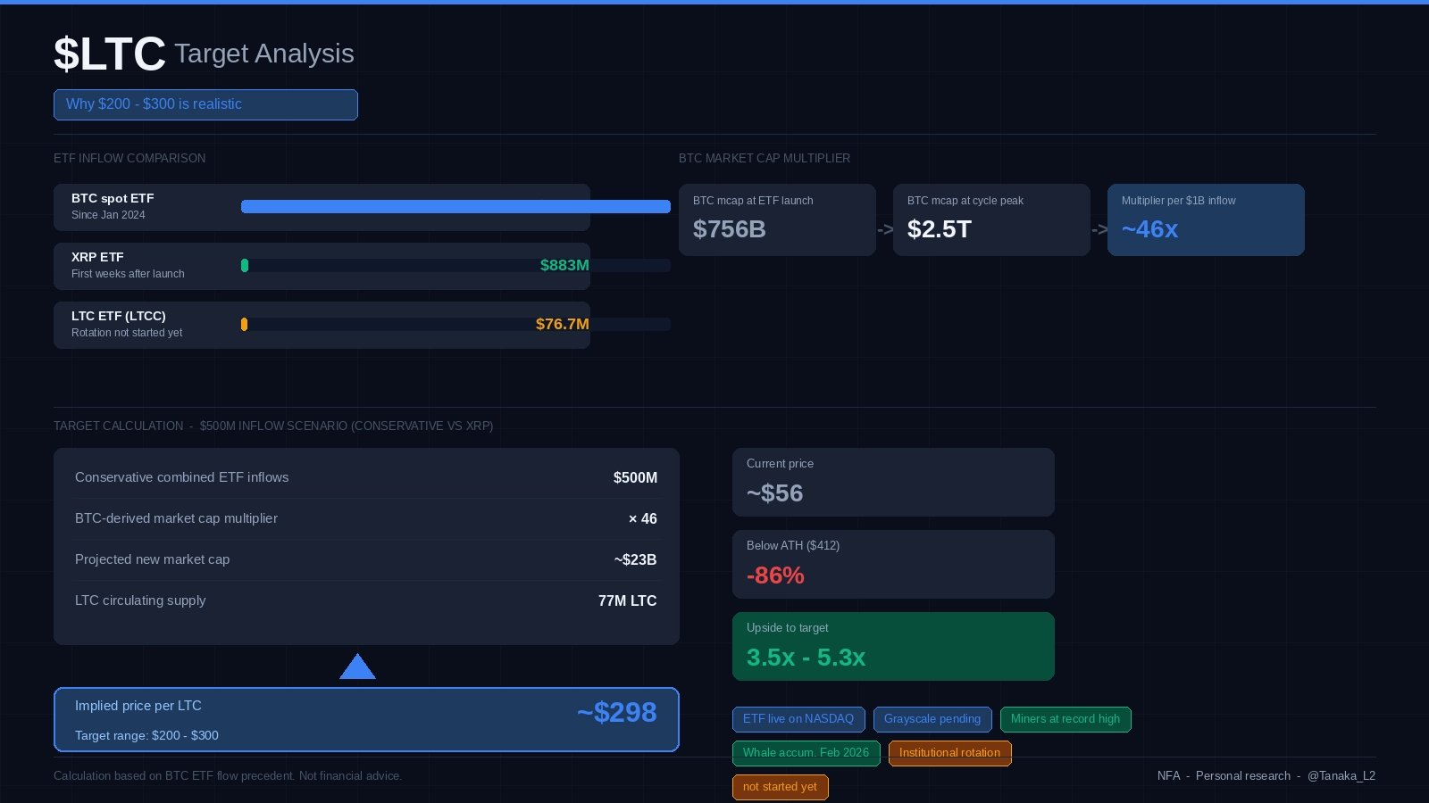Select the 'Implied price per LTC' result box
The width and height of the screenshot is (1429, 803).
click(x=366, y=719)
